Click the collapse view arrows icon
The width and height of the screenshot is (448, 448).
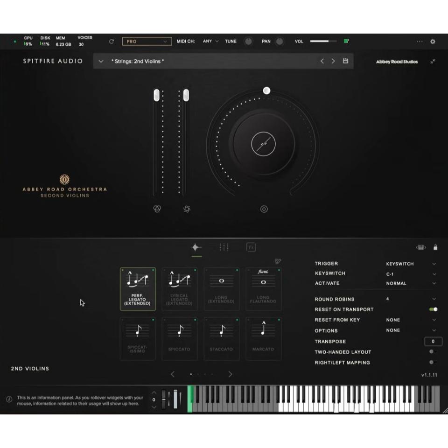tap(433, 62)
